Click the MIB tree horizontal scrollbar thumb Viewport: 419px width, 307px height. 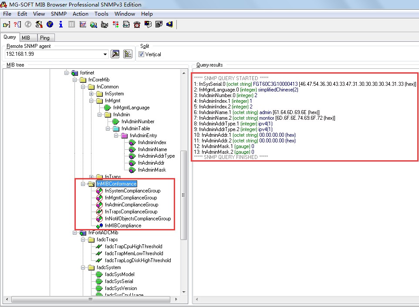pyautogui.click(x=91, y=299)
